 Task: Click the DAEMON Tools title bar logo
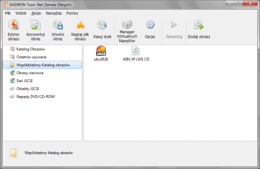(x=5, y=5)
